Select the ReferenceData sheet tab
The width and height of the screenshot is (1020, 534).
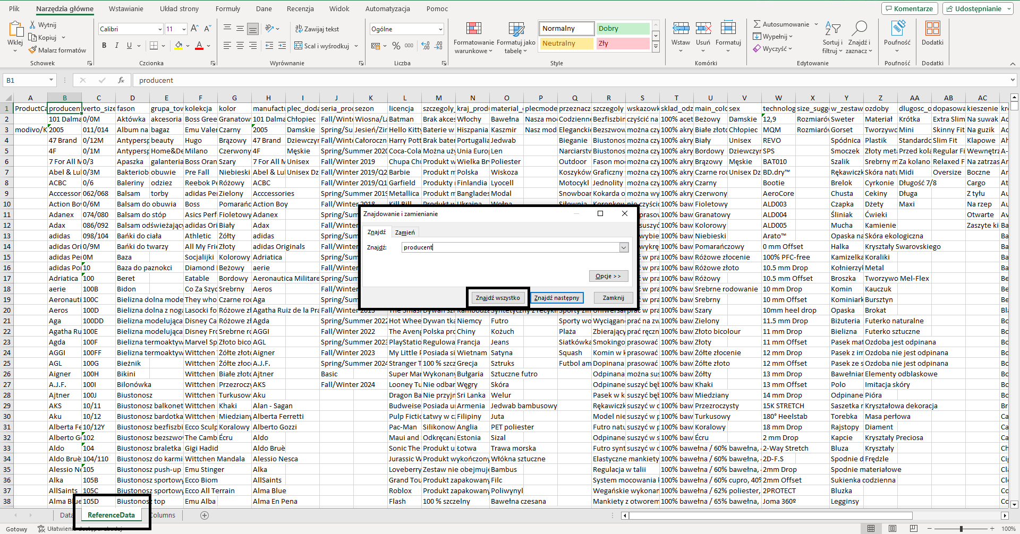pos(112,515)
